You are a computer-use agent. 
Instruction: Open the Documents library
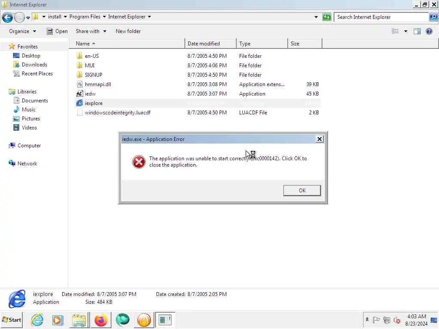(x=35, y=100)
